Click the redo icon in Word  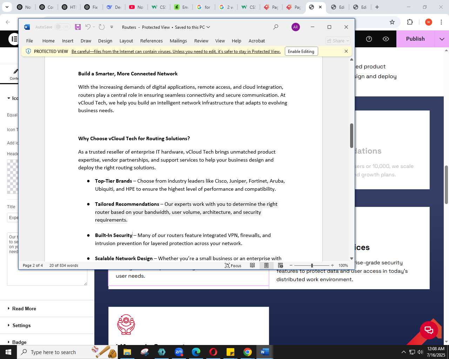[102, 27]
